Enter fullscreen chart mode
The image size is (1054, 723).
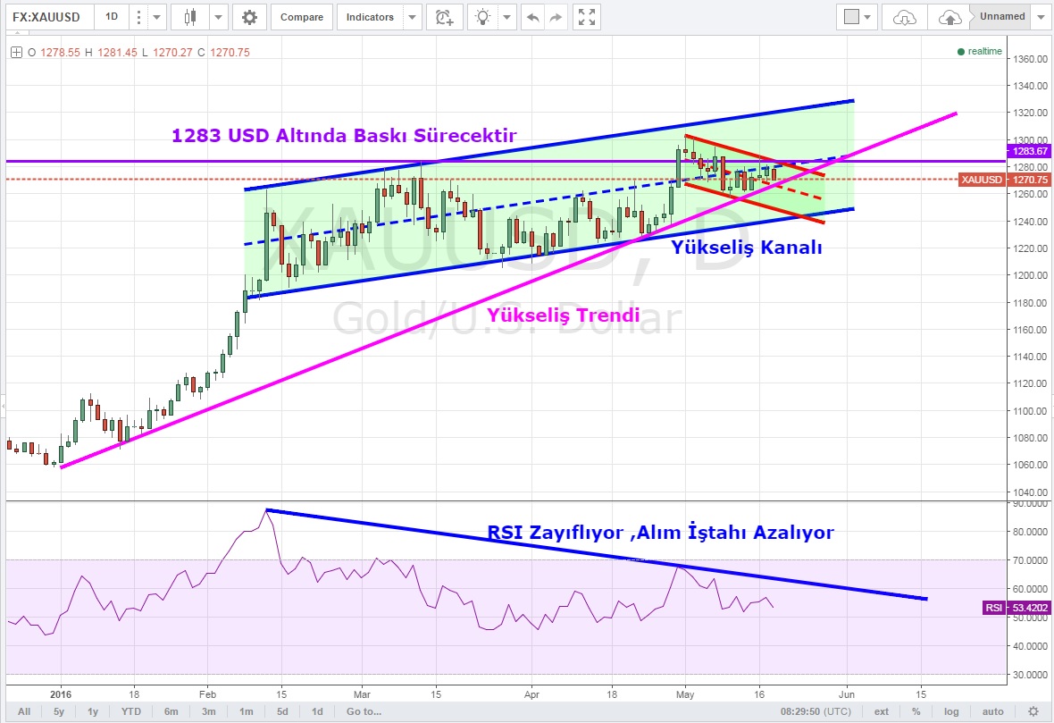pos(586,17)
